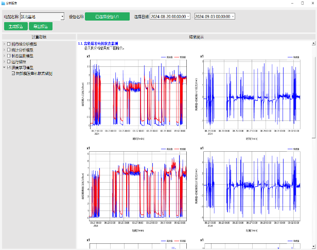Check the 统计分析模型 checkbox
This screenshot has width=317, height=250.
(x=9, y=50)
